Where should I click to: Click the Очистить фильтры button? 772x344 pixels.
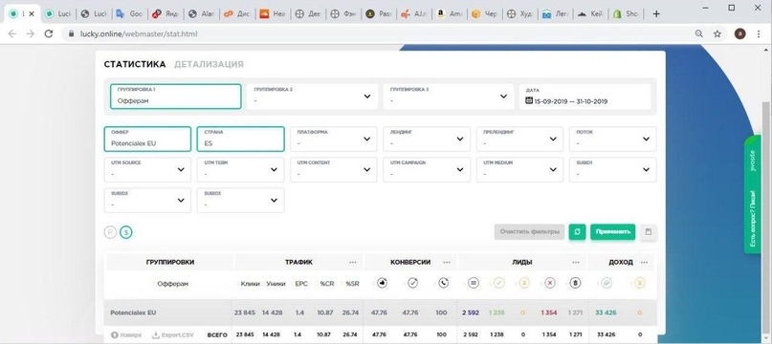[x=529, y=232]
